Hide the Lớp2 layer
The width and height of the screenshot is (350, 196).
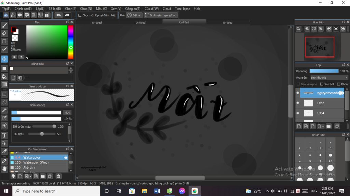click(298, 103)
